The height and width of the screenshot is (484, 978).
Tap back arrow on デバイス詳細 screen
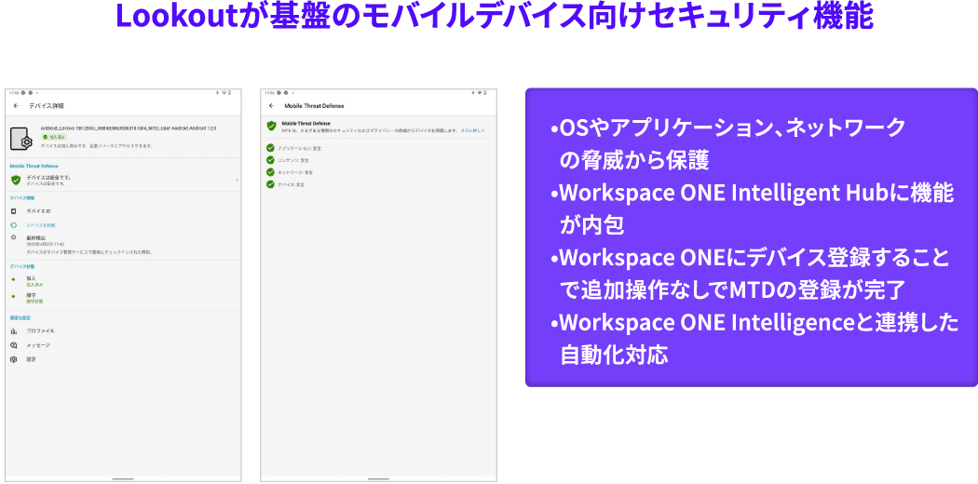(x=16, y=106)
